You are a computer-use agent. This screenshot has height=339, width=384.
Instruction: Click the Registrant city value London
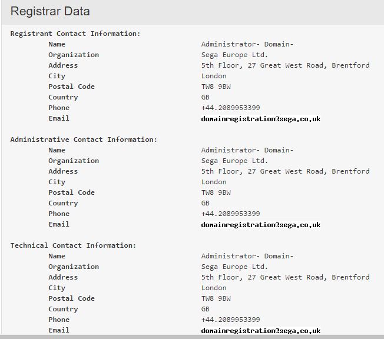point(214,76)
